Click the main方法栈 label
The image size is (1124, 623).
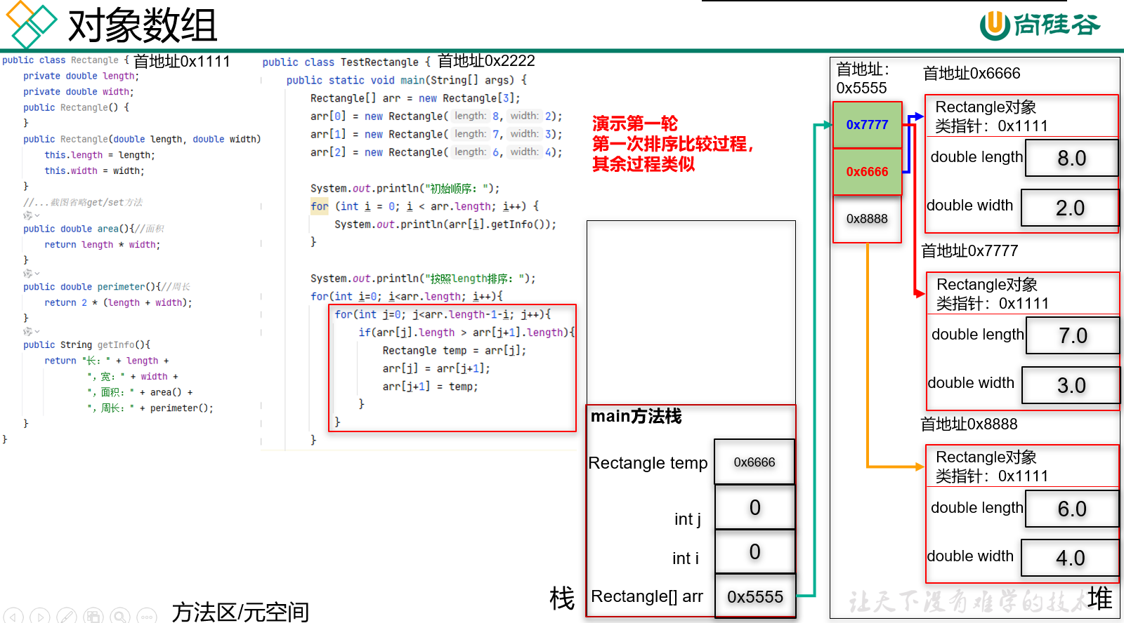click(636, 417)
